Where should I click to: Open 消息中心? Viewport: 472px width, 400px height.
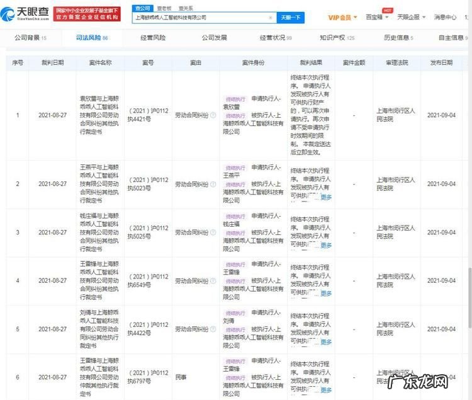click(445, 17)
